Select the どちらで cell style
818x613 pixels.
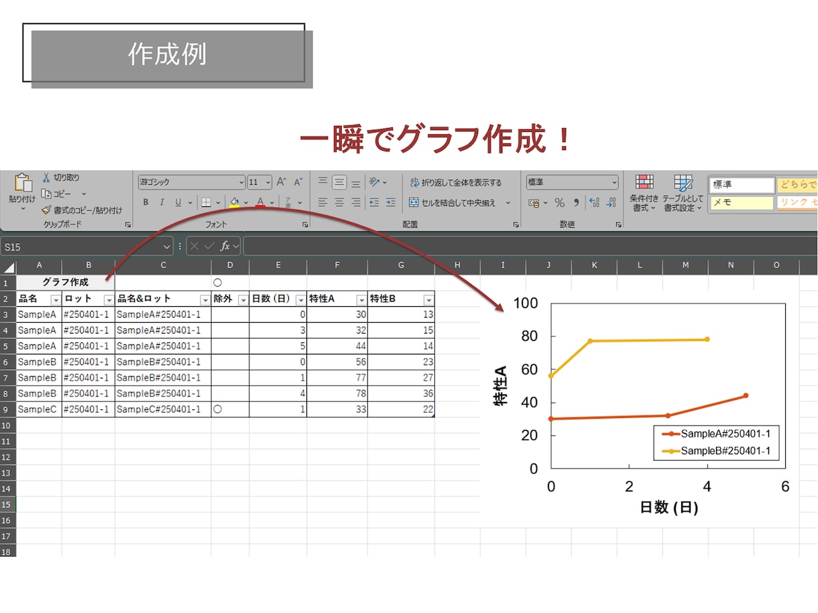797,184
